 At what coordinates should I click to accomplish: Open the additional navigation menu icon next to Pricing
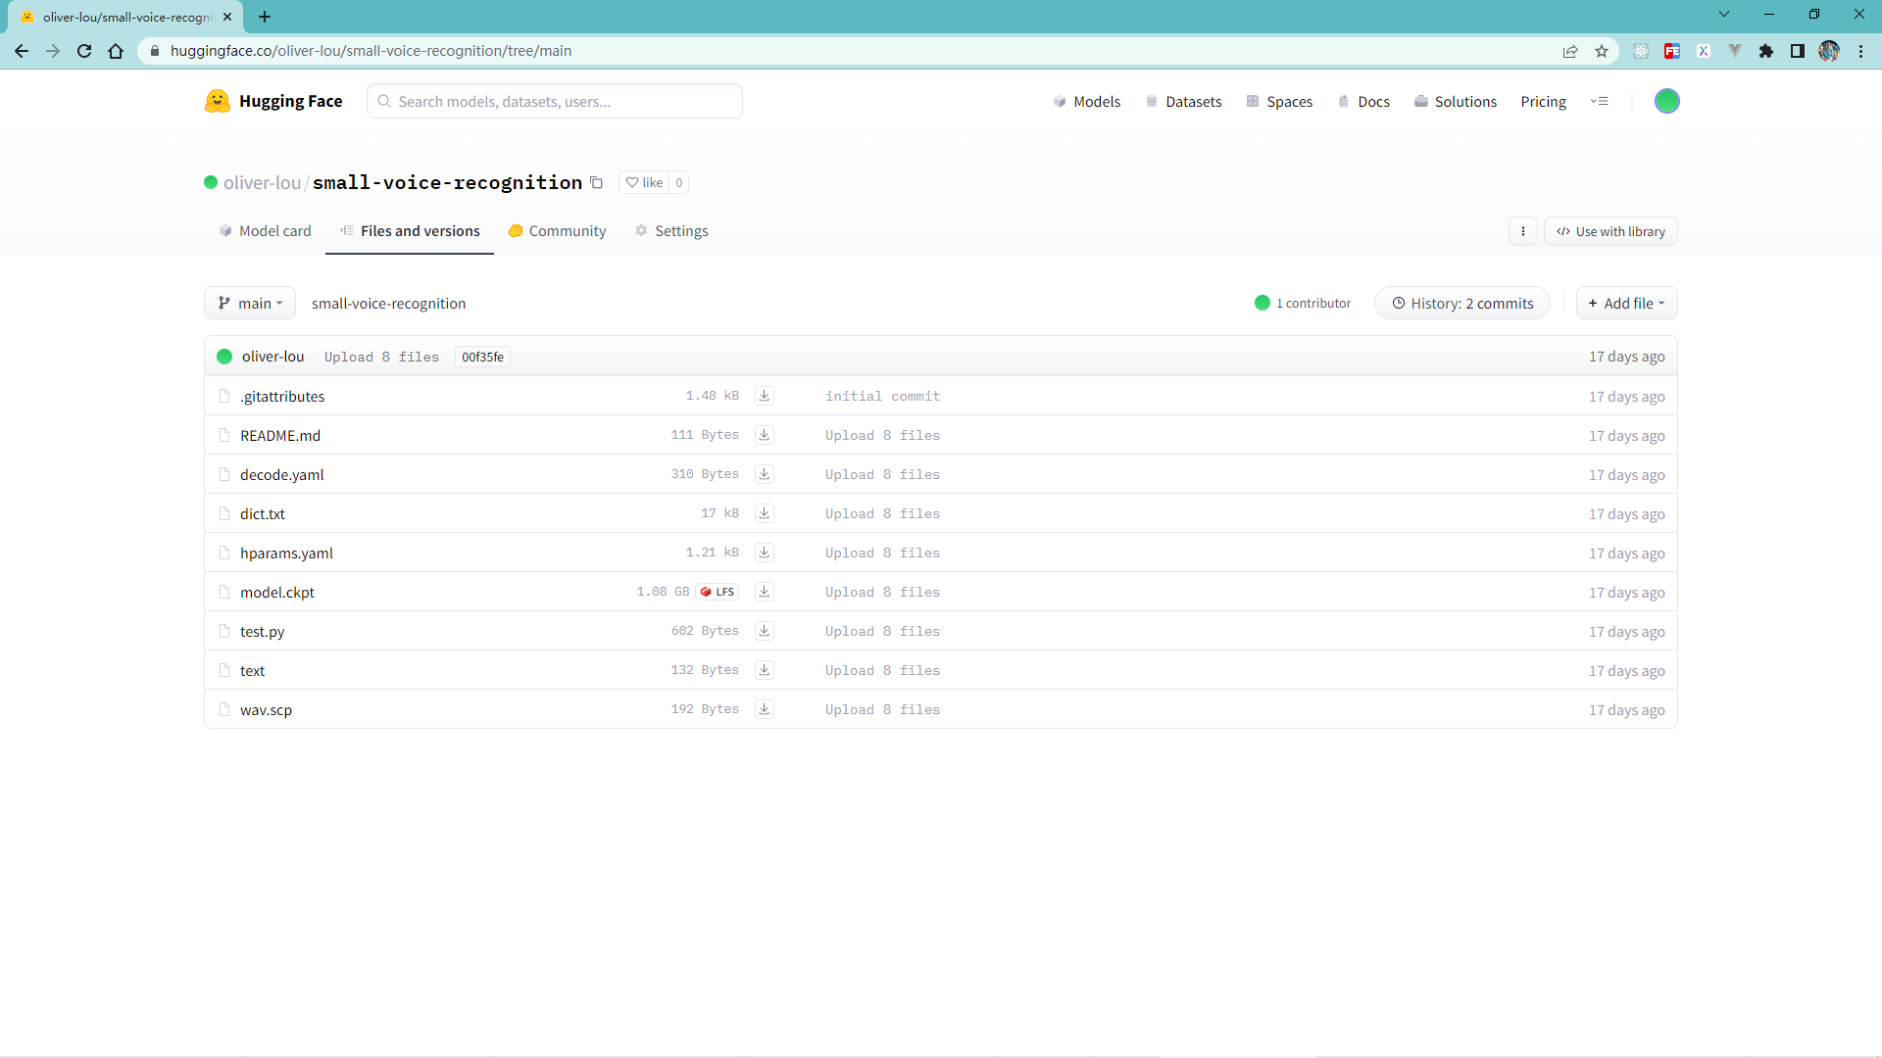(x=1599, y=101)
